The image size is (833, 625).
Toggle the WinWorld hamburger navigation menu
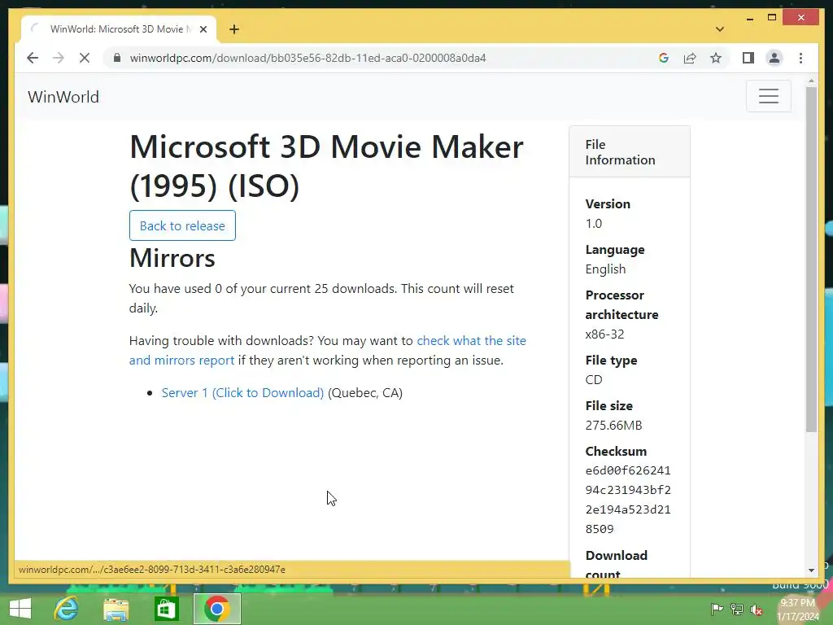(x=768, y=96)
